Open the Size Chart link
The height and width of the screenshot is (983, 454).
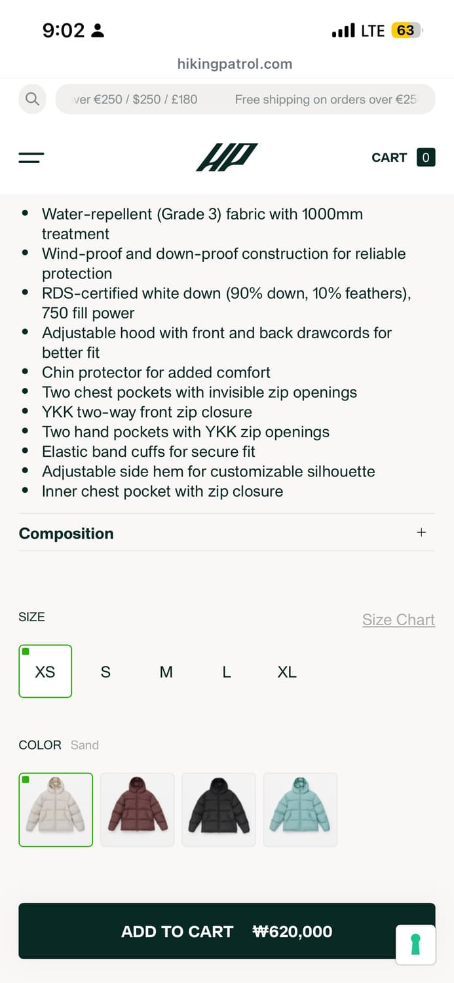tap(398, 619)
